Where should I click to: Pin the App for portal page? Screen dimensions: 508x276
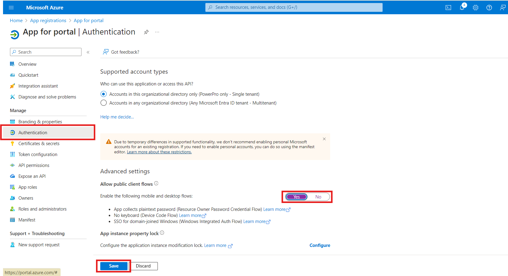[146, 32]
